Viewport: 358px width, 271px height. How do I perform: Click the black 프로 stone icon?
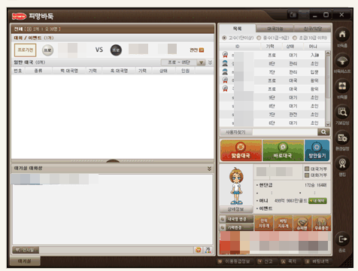[x=116, y=50]
